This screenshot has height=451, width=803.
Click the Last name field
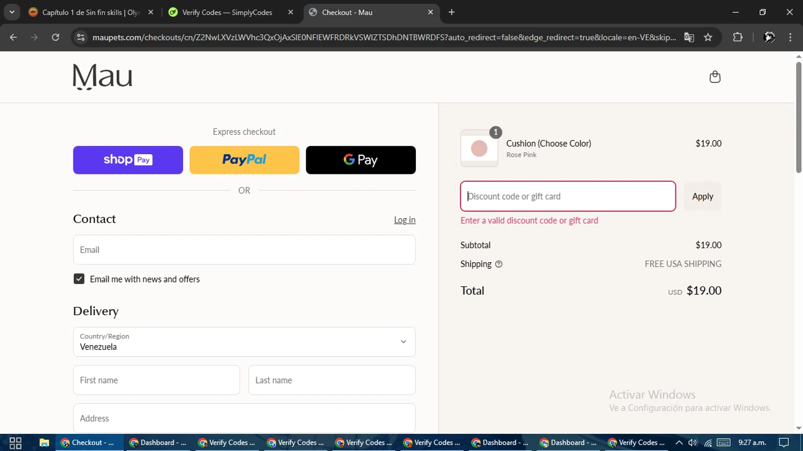coord(332,380)
